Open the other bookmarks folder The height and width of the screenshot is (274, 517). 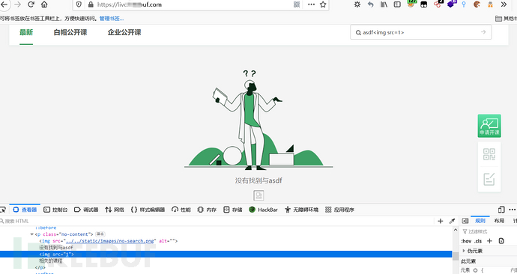click(506, 19)
